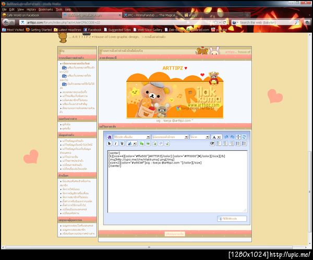Click the BBCode help button below the editor
This screenshot has width=313, height=260.
pyautogui.click(x=232, y=219)
